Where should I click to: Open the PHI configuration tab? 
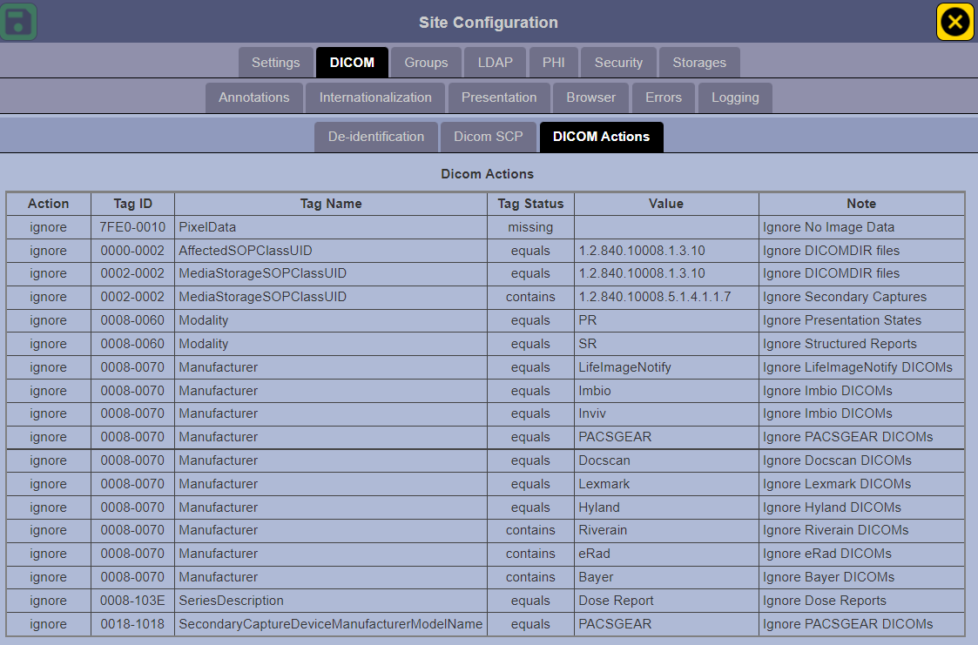[553, 62]
